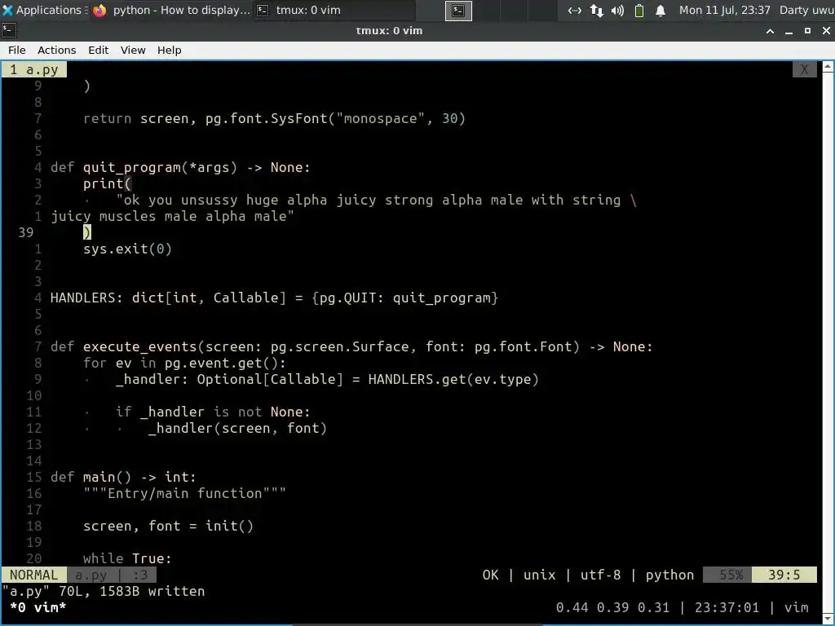Click the OK status in the statusline
This screenshot has width=835, height=626.
[490, 575]
